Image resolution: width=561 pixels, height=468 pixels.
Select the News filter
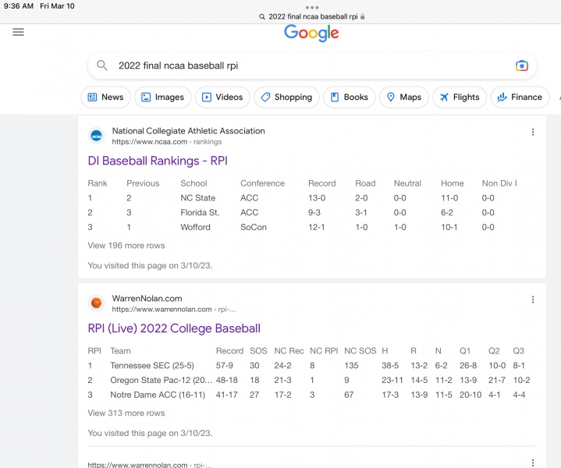tap(105, 97)
